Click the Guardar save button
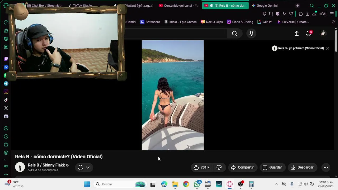This screenshot has height=190, width=338. click(273, 167)
